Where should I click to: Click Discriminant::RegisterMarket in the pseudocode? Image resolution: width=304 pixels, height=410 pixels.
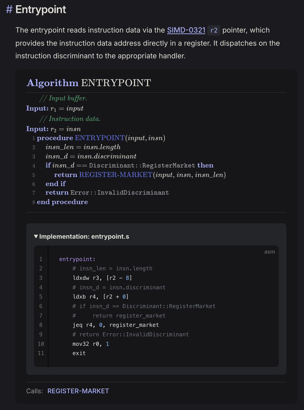[x=142, y=166]
